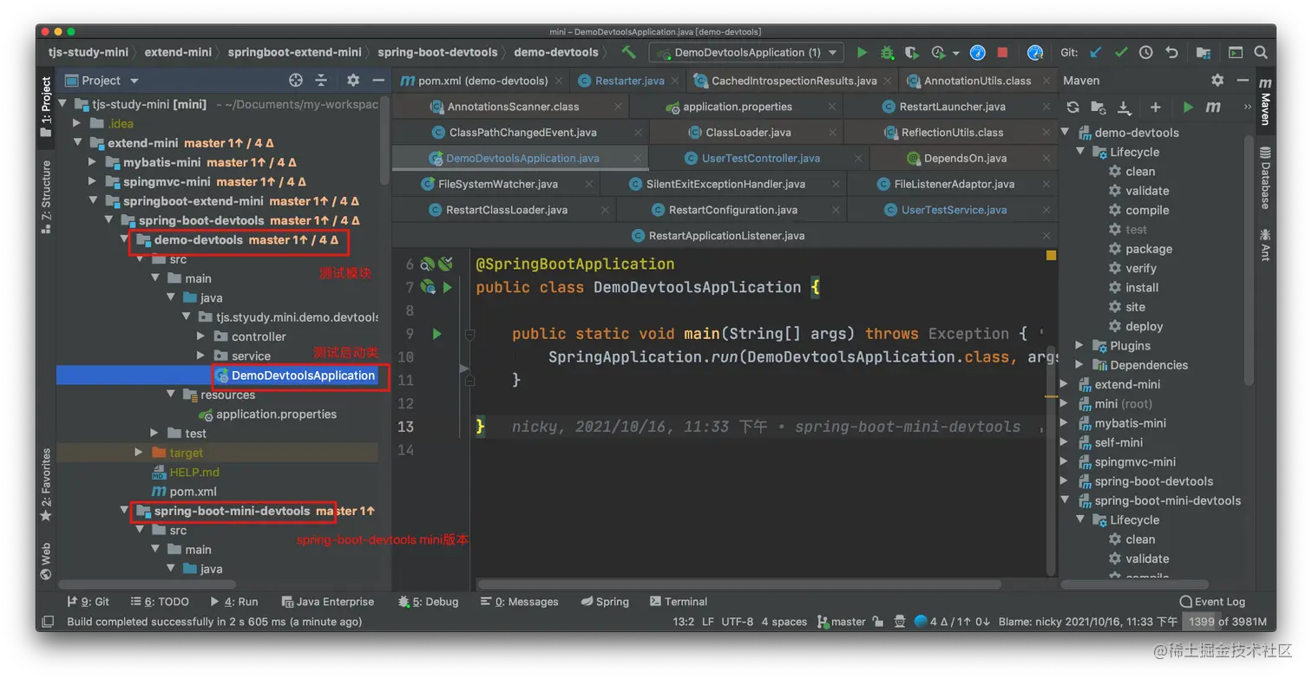Add Maven project with plus icon

1155,108
